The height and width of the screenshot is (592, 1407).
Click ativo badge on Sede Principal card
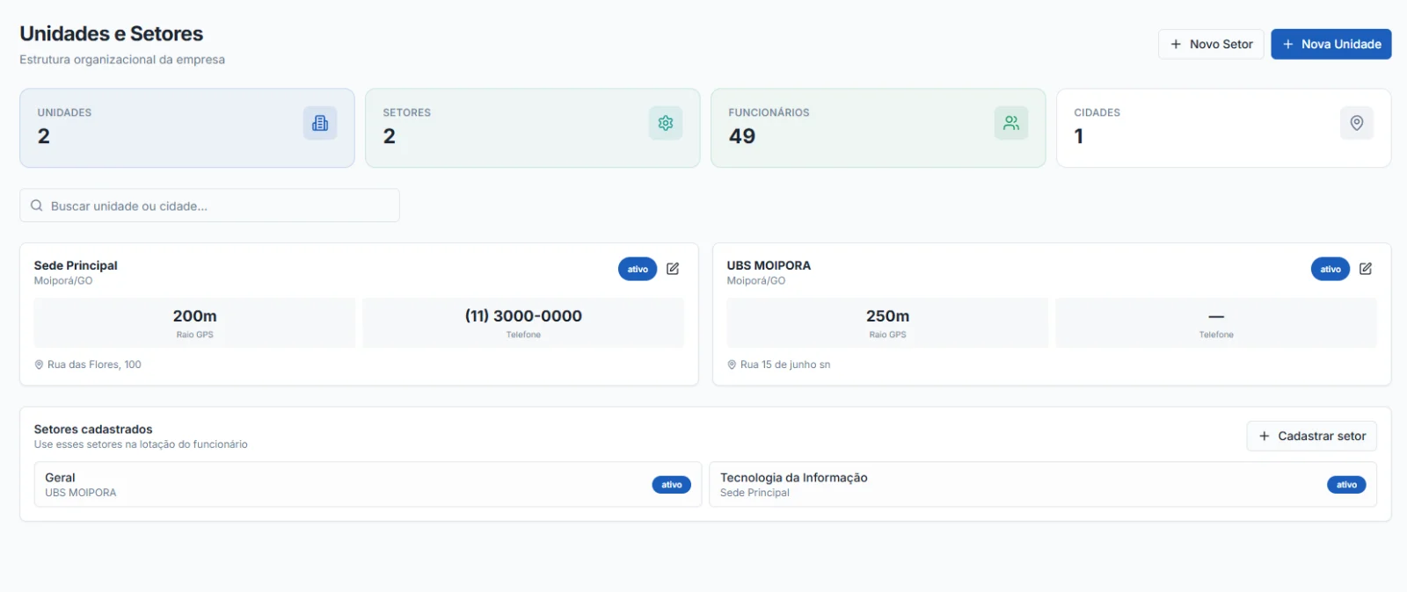[638, 269]
